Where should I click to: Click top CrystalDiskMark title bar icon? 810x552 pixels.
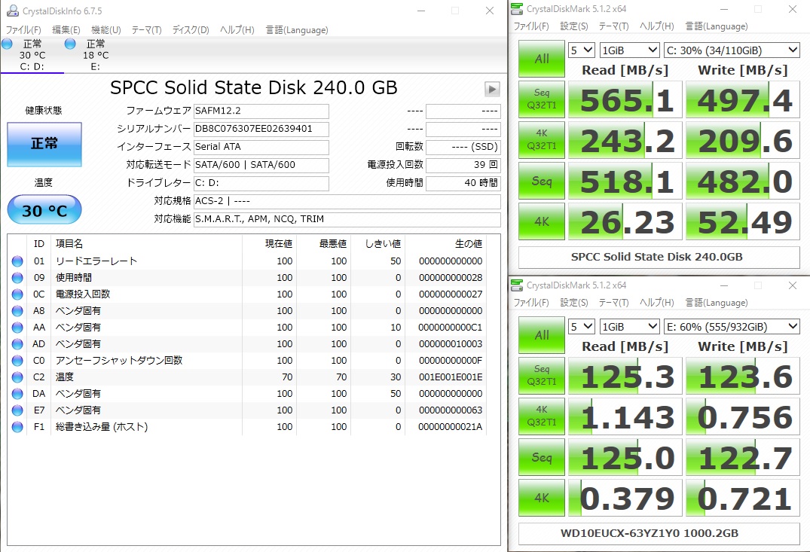[517, 9]
